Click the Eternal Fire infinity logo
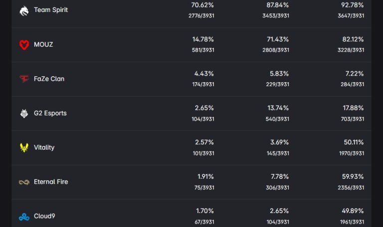The height and width of the screenshot is (227, 383). 24,182
